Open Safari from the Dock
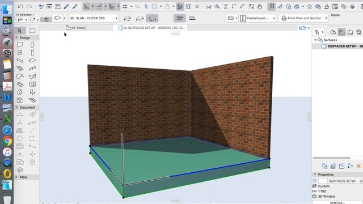 tap(7, 130)
